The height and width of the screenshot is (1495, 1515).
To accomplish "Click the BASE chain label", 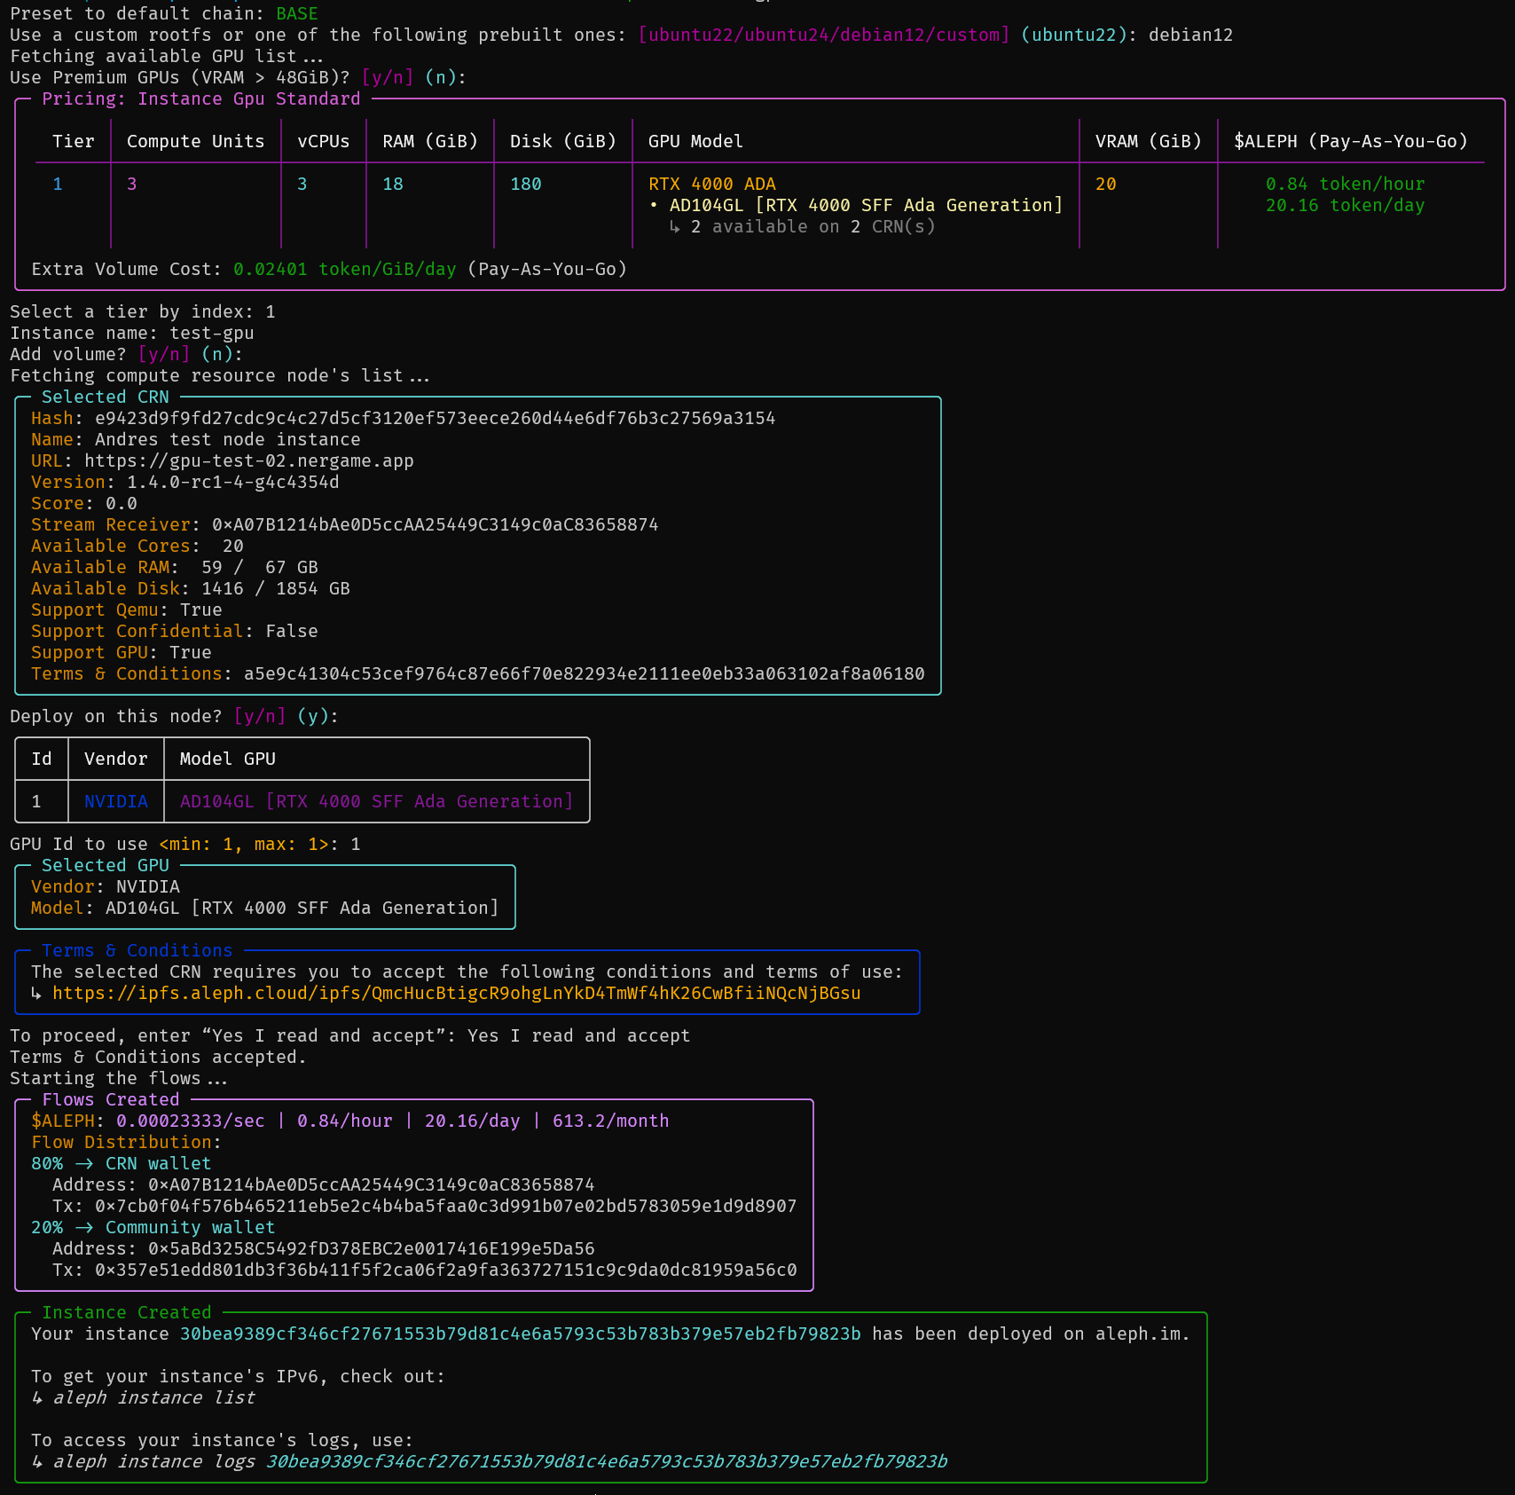I will (297, 13).
